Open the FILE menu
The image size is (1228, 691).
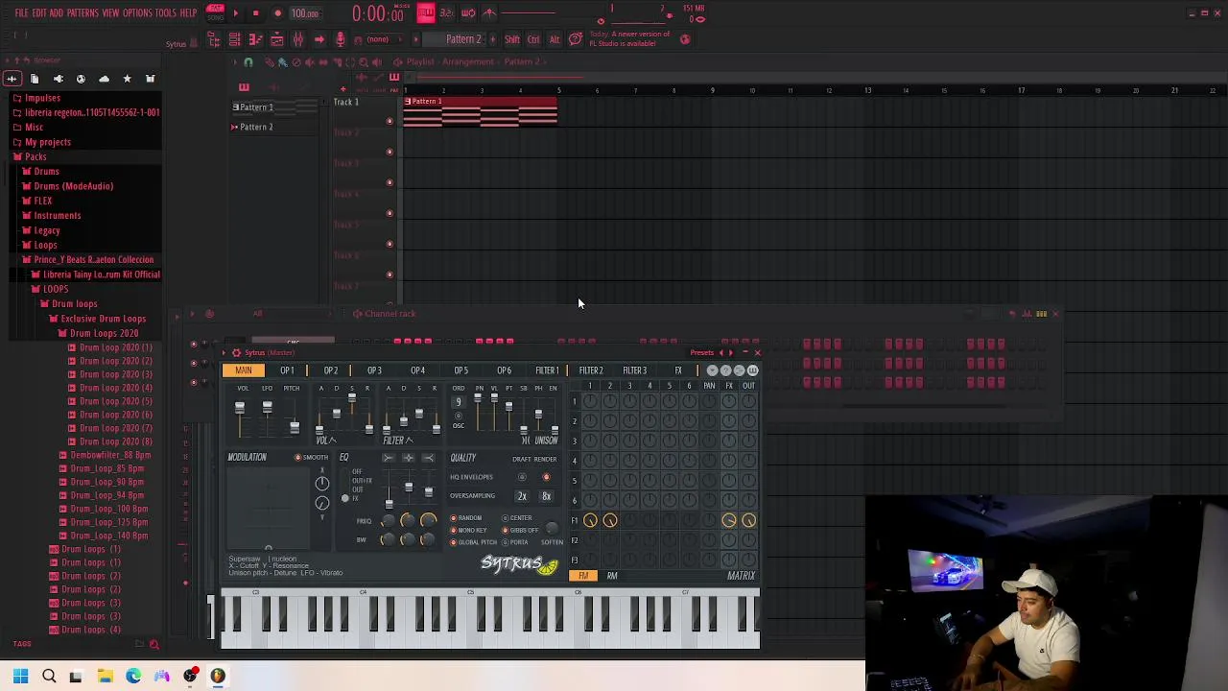coord(21,13)
